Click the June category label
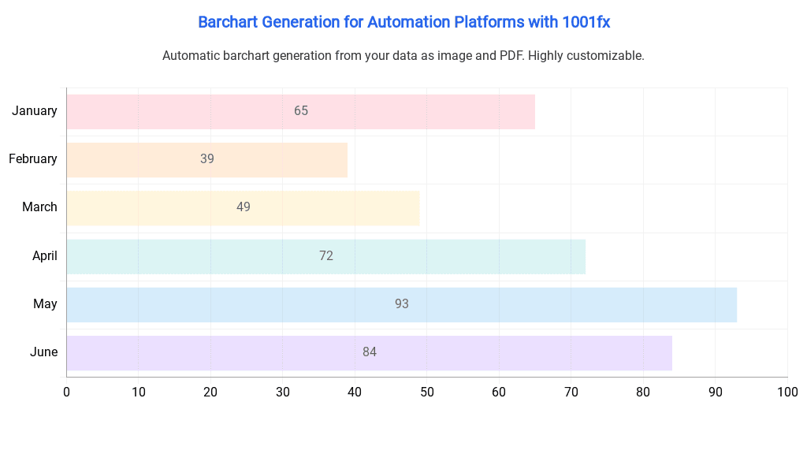807x454 pixels. 44,352
